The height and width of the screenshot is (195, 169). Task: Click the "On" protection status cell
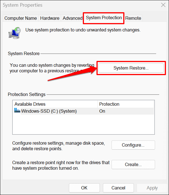102,111
